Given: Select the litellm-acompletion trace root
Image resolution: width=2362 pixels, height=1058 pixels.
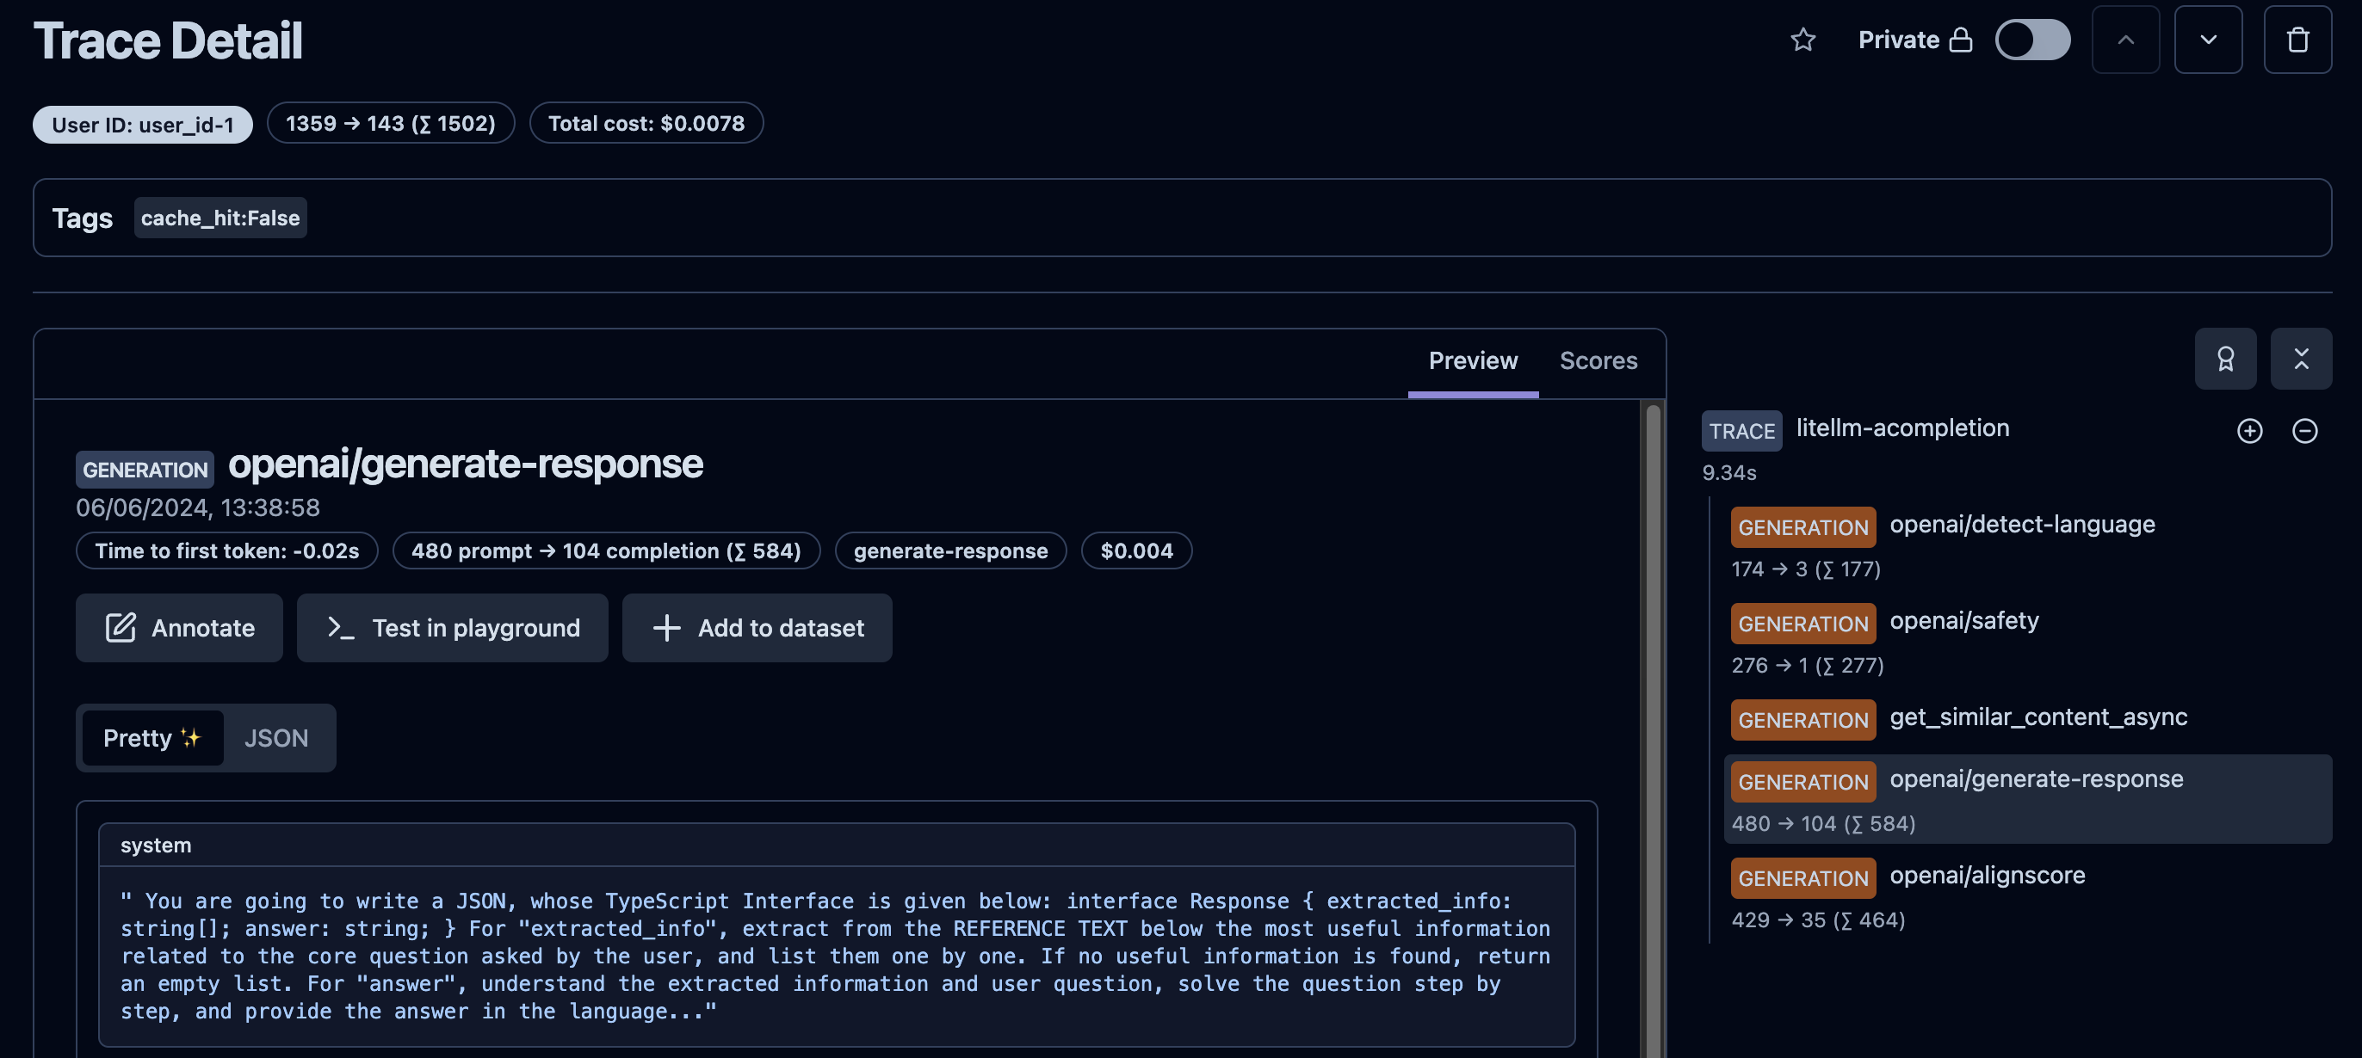Looking at the screenshot, I should 1902,428.
